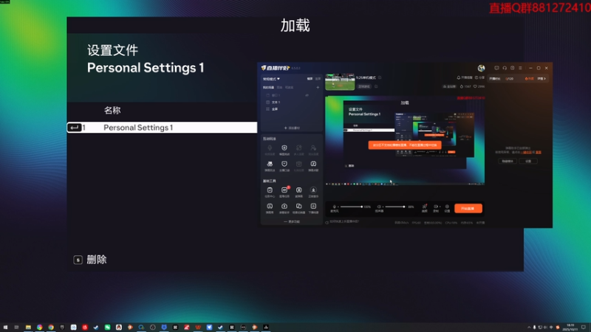Expand the 详情 details chevron in right panel
591x332 pixels.
click(x=542, y=79)
